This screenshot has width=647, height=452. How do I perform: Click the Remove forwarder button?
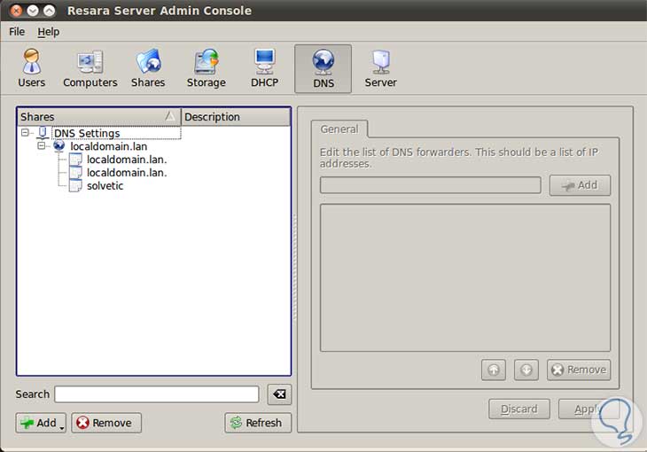tap(579, 370)
